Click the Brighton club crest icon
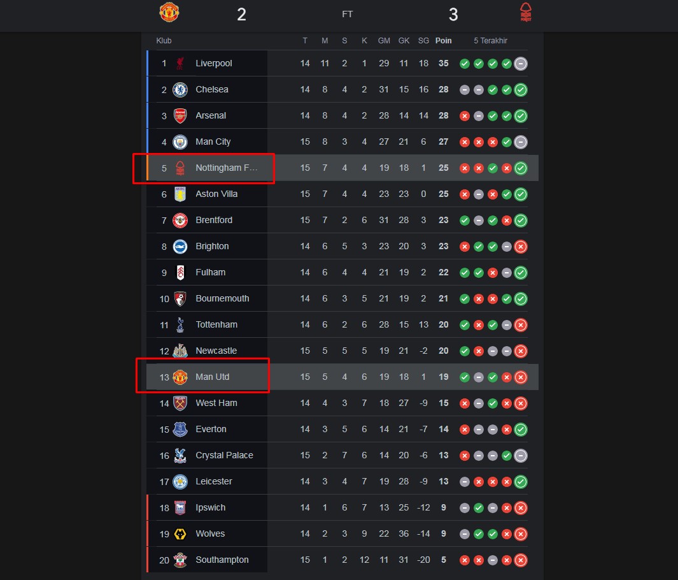 point(180,246)
